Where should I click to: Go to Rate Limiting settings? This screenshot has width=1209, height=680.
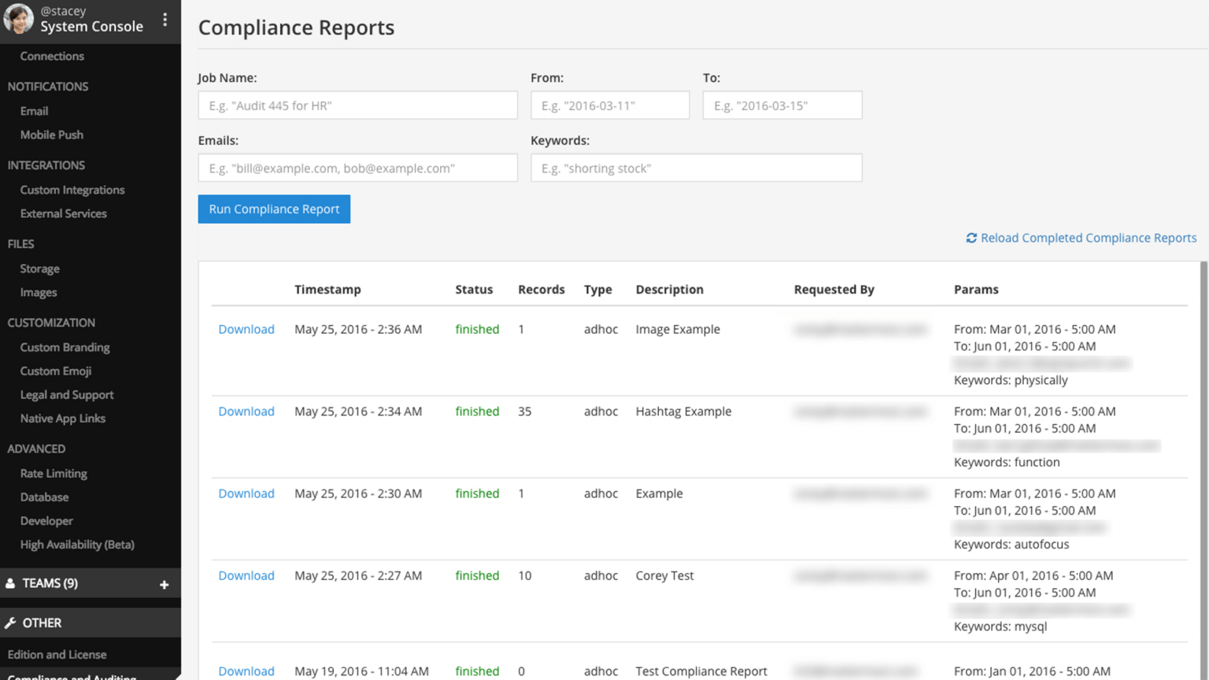coord(54,473)
